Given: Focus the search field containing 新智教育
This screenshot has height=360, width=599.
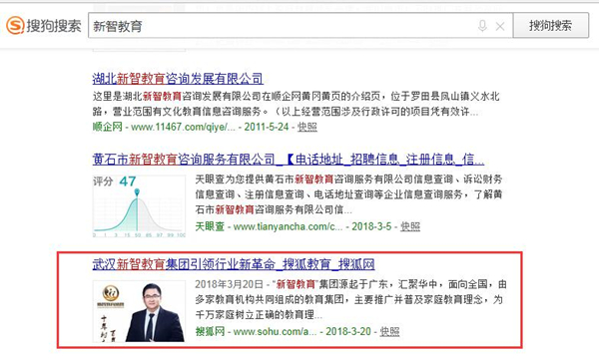Looking at the screenshot, I should (x=299, y=26).
